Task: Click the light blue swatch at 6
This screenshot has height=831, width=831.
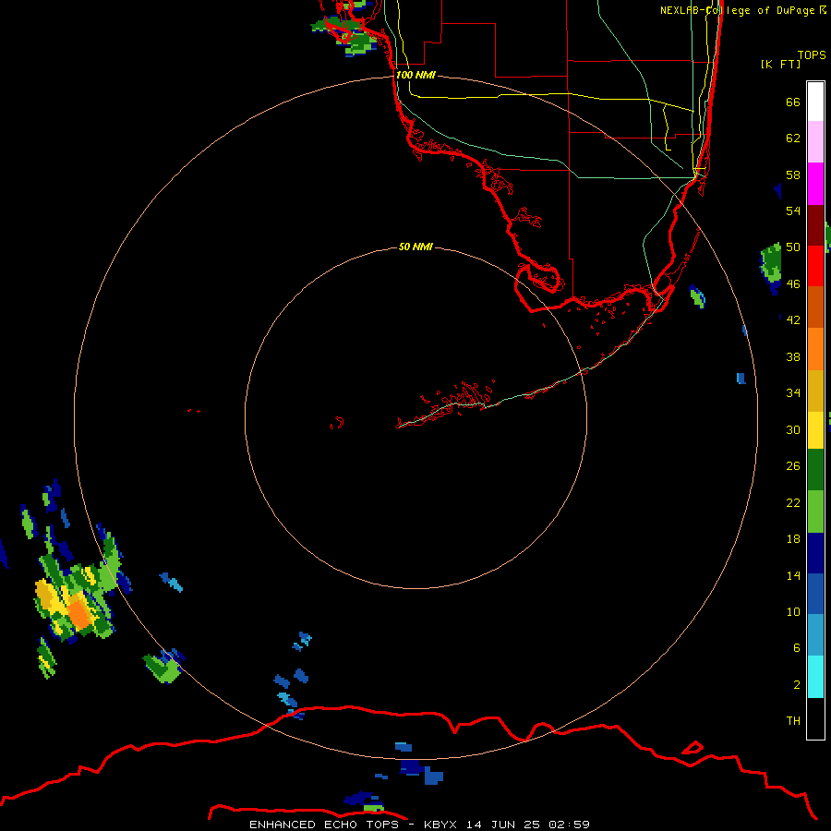Action: pyautogui.click(x=815, y=635)
